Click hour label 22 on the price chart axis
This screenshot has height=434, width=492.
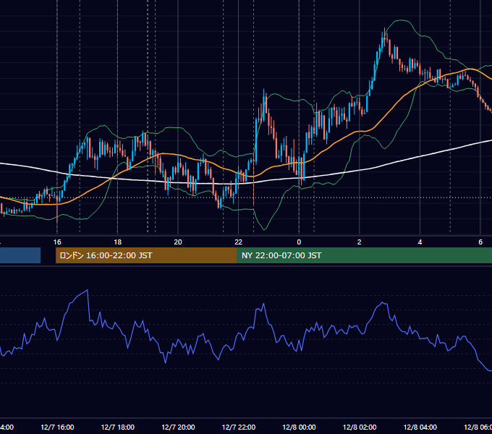[239, 242]
